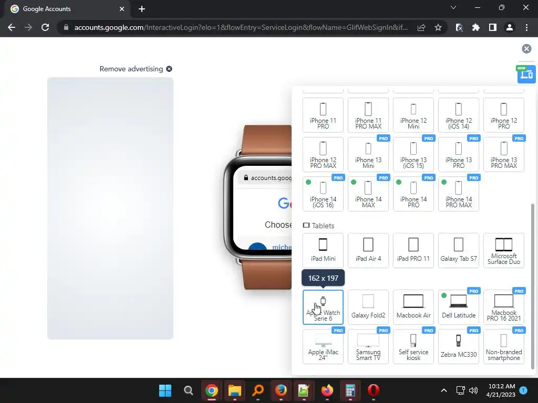Choose the iPad Air 4 tablet
The image size is (538, 403).
368,250
